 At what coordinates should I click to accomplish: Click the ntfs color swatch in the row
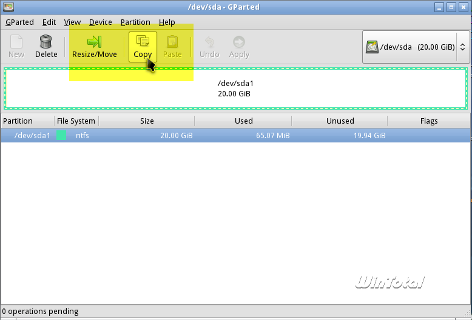[61, 135]
